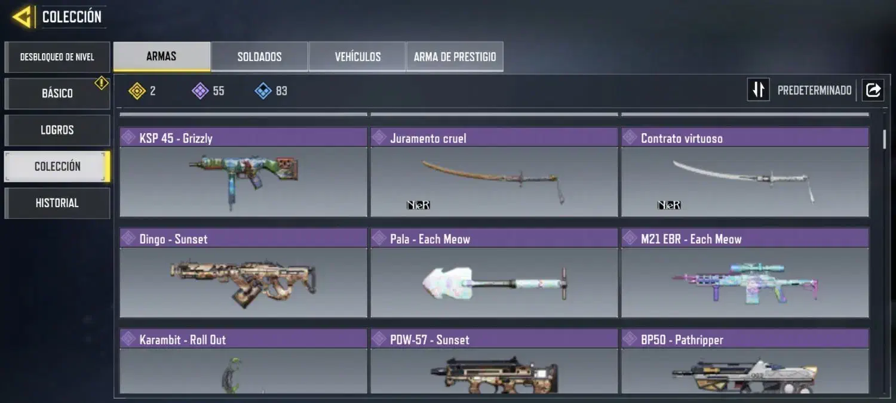896x403 pixels.
Task: Select the M21 EBR - Each Meow card
Action: (x=745, y=273)
